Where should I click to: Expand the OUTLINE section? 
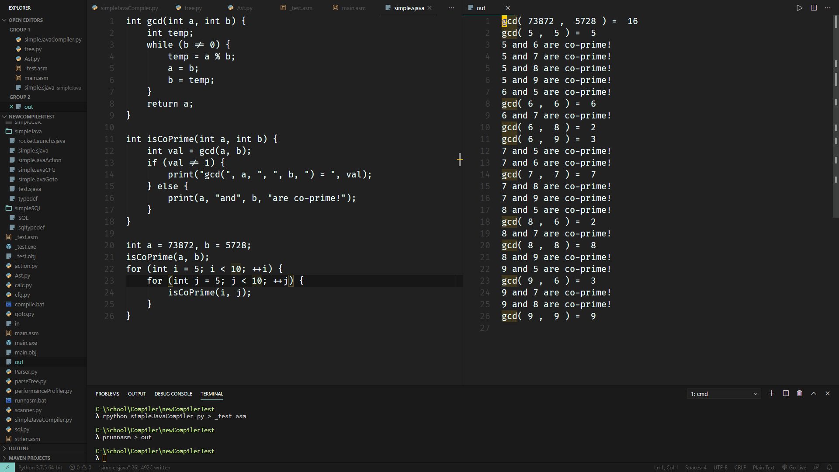coord(43,448)
